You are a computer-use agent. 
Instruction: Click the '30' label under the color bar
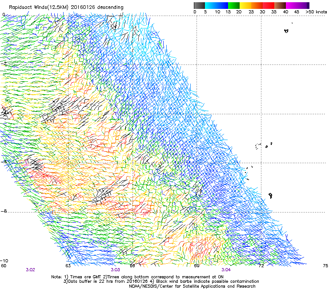click(x=262, y=12)
